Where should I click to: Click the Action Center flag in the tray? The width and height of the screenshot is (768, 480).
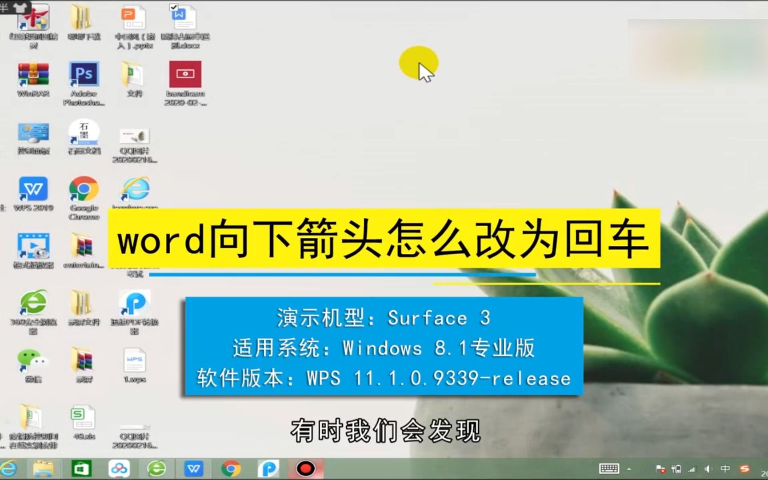(x=660, y=469)
